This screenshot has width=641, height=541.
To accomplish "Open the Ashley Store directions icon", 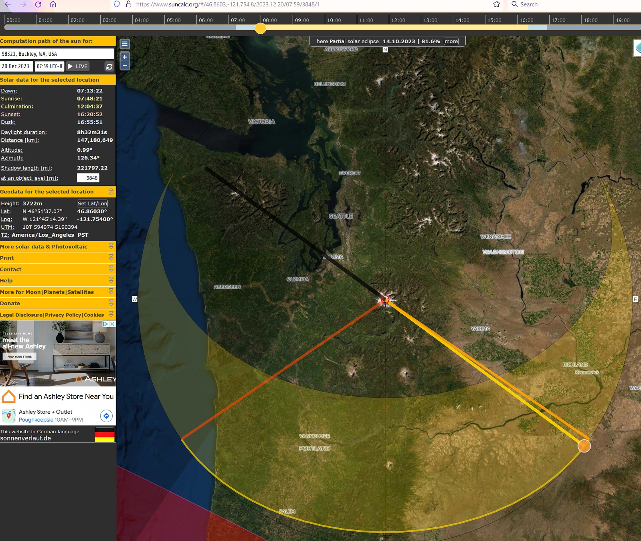I will [x=106, y=416].
